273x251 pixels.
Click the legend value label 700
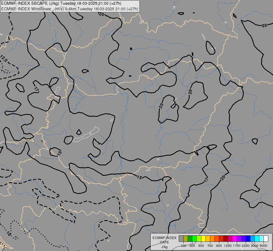(210, 246)
